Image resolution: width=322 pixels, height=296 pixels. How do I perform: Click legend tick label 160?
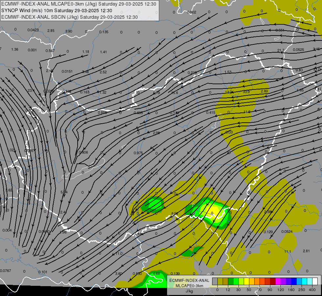tap(291, 290)
